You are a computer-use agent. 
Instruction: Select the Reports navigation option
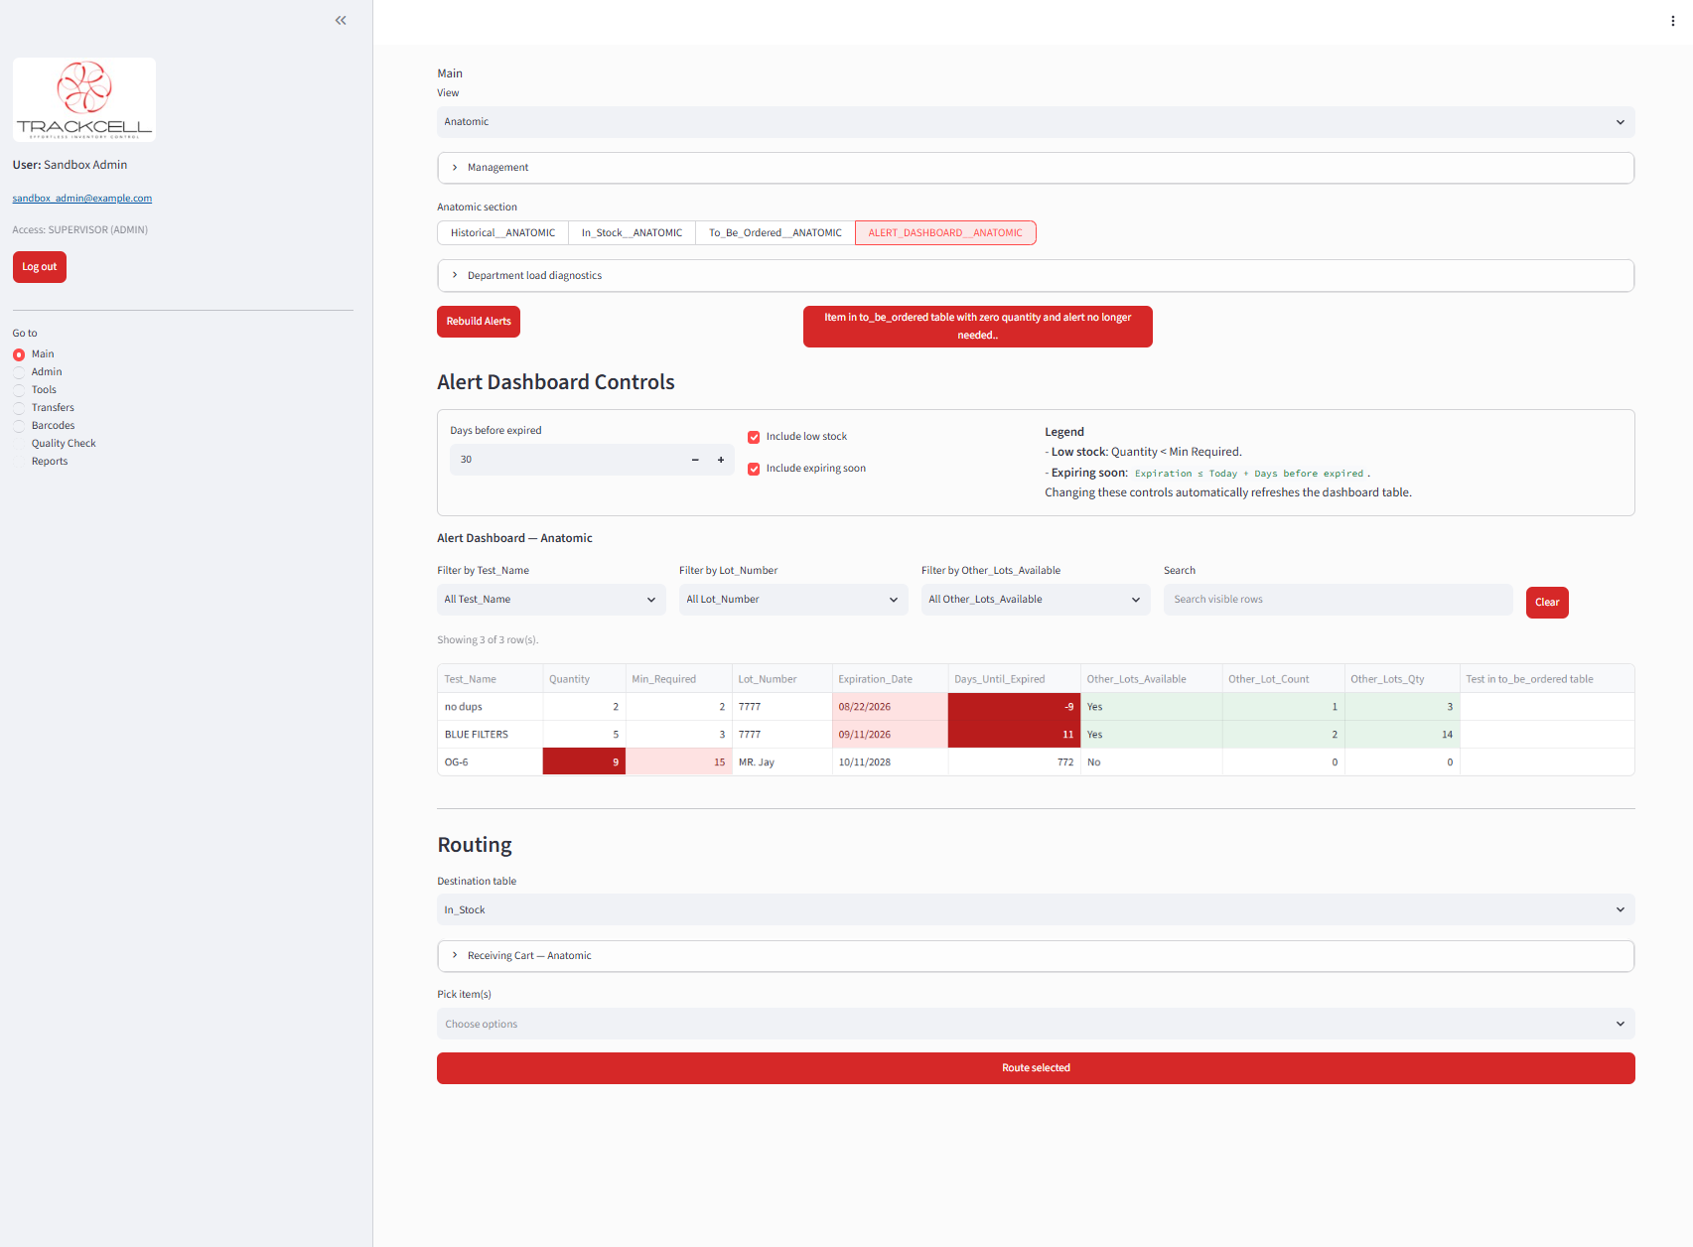[x=50, y=462]
